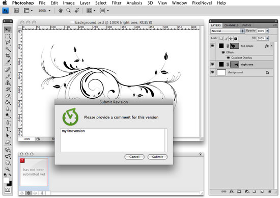Select the Clone Stamp tool
Screen dimensions: 280x198
point(8,82)
